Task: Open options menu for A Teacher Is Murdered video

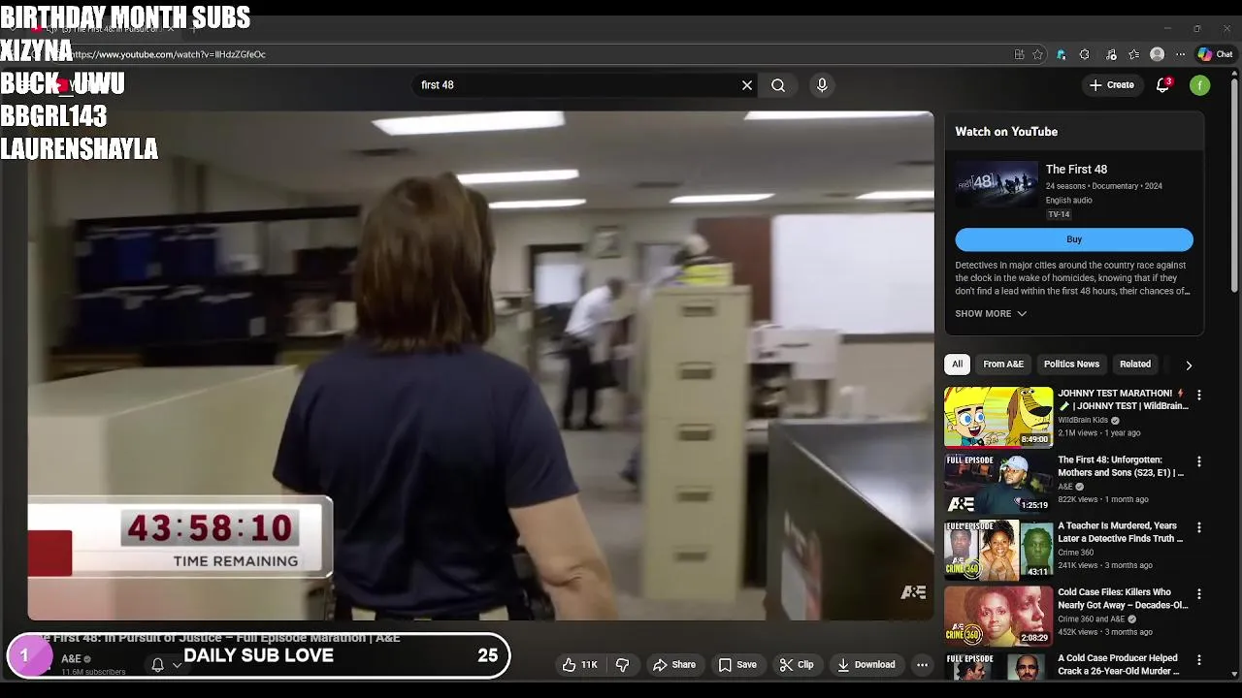Action: [x=1199, y=527]
